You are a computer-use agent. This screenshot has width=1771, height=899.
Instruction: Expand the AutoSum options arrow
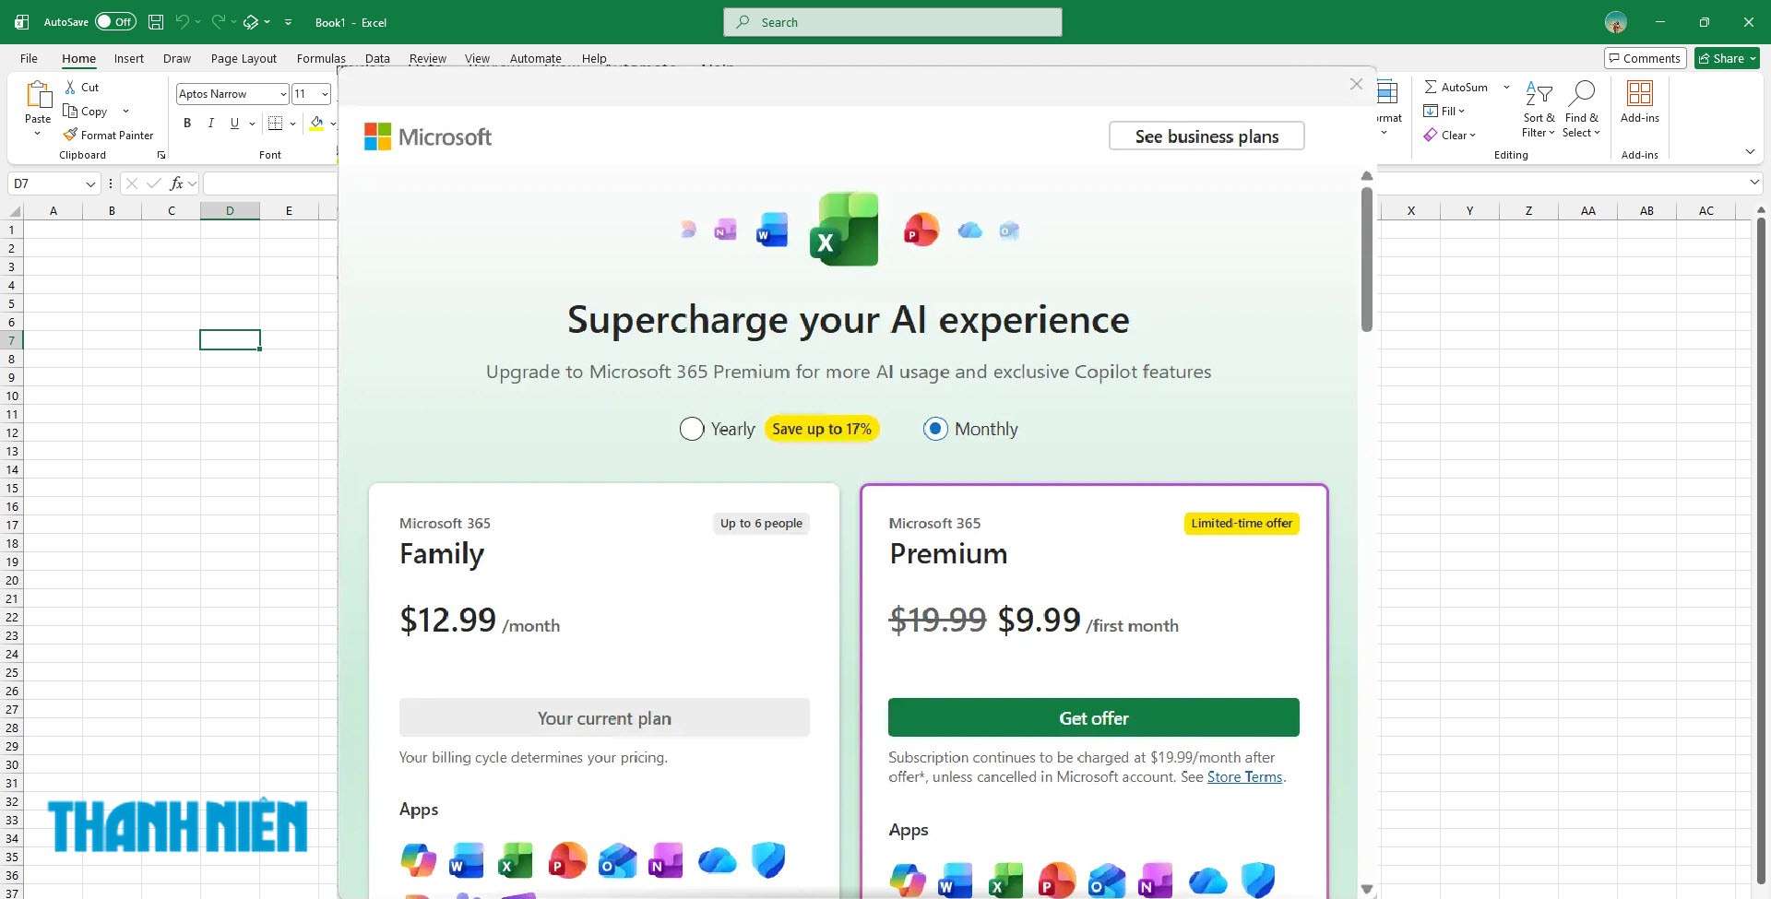pos(1506,87)
